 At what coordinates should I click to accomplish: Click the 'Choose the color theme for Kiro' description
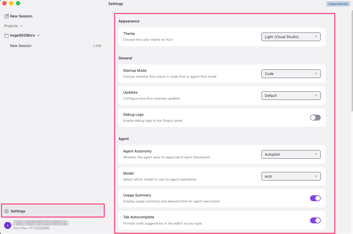148,40
